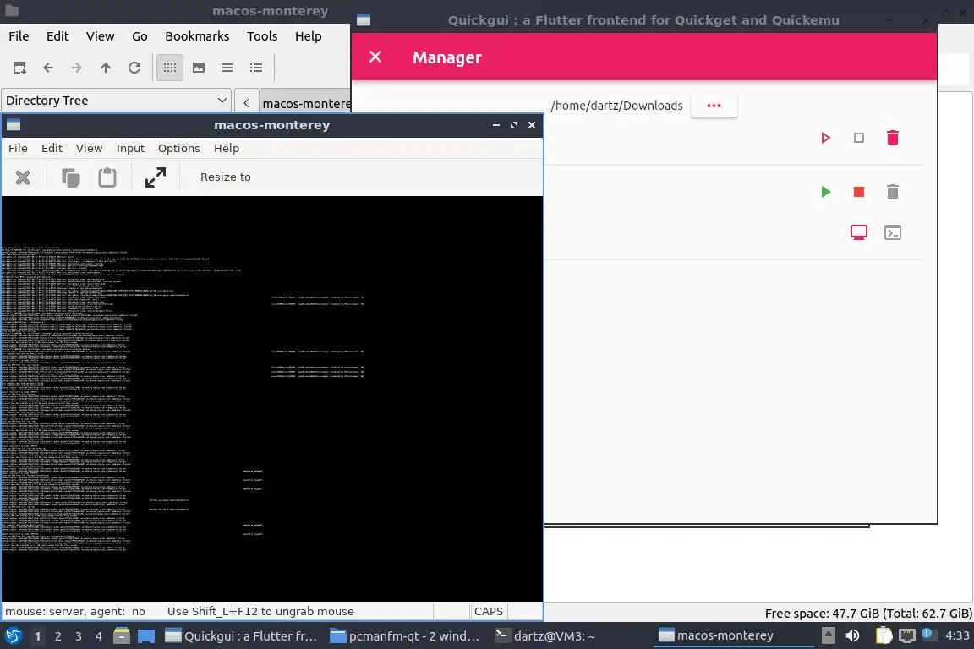This screenshot has height=649, width=974.
Task: Click the first VM's hollow stop icon
Action: click(859, 138)
